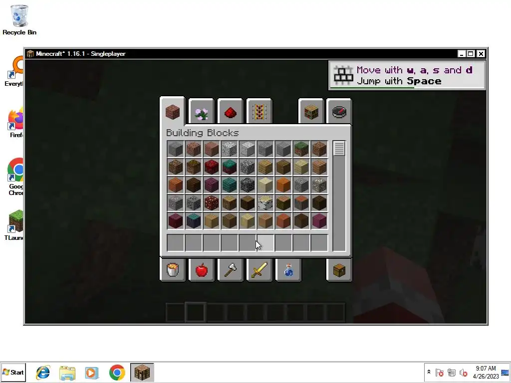Open the Survival Inventory chest tab
This screenshot has width=511, height=383.
(339, 270)
